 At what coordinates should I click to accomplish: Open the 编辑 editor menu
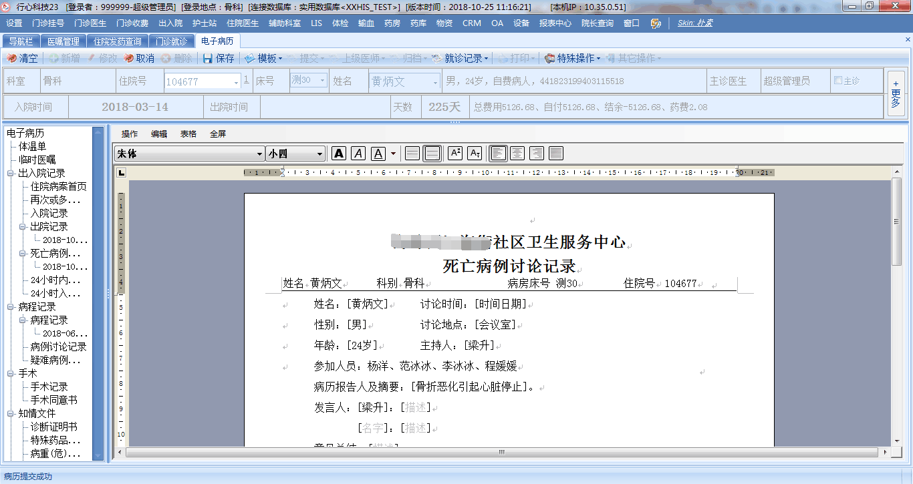pyautogui.click(x=159, y=134)
